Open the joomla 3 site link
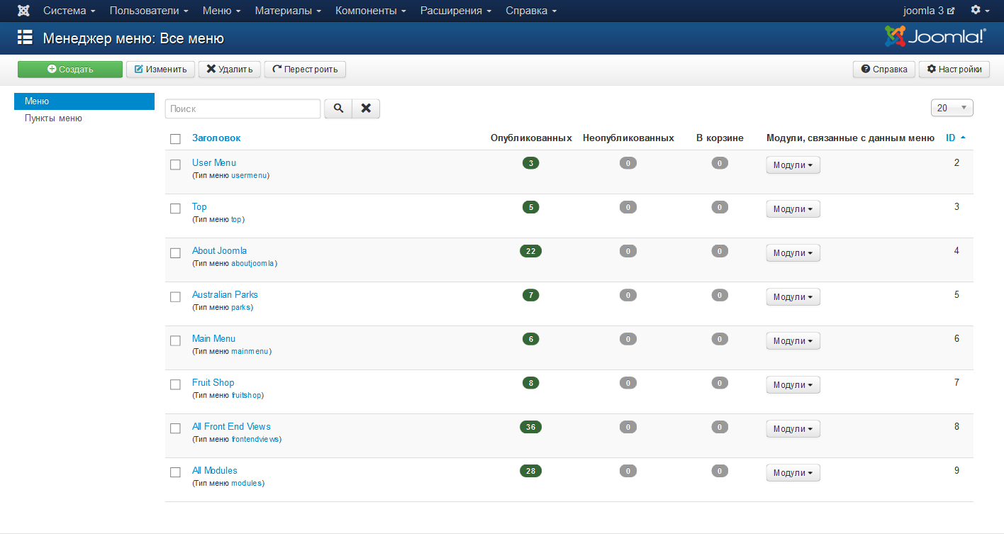The height and width of the screenshot is (534, 1004). pyautogui.click(x=929, y=11)
